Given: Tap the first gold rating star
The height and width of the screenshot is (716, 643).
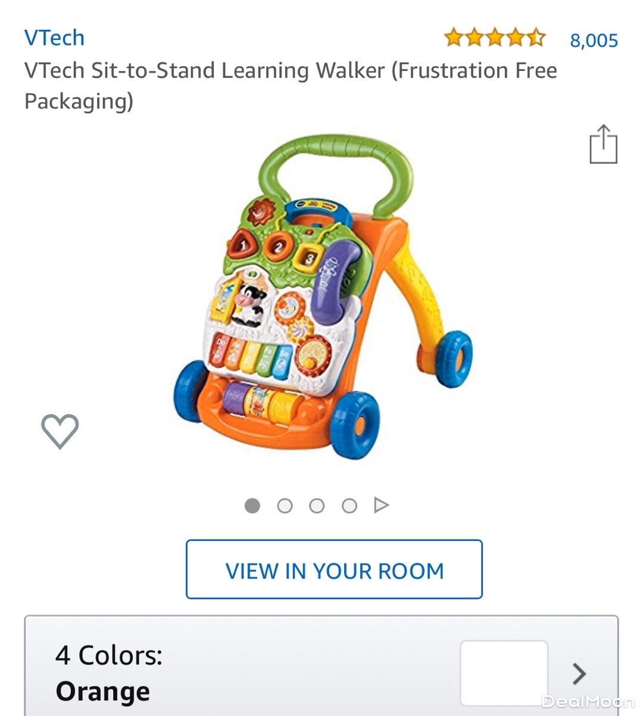Looking at the screenshot, I should (454, 38).
